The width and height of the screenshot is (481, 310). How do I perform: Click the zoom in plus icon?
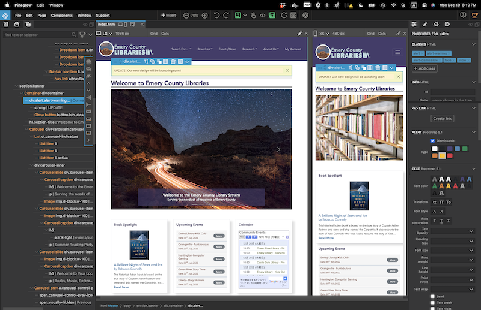tap(204, 15)
